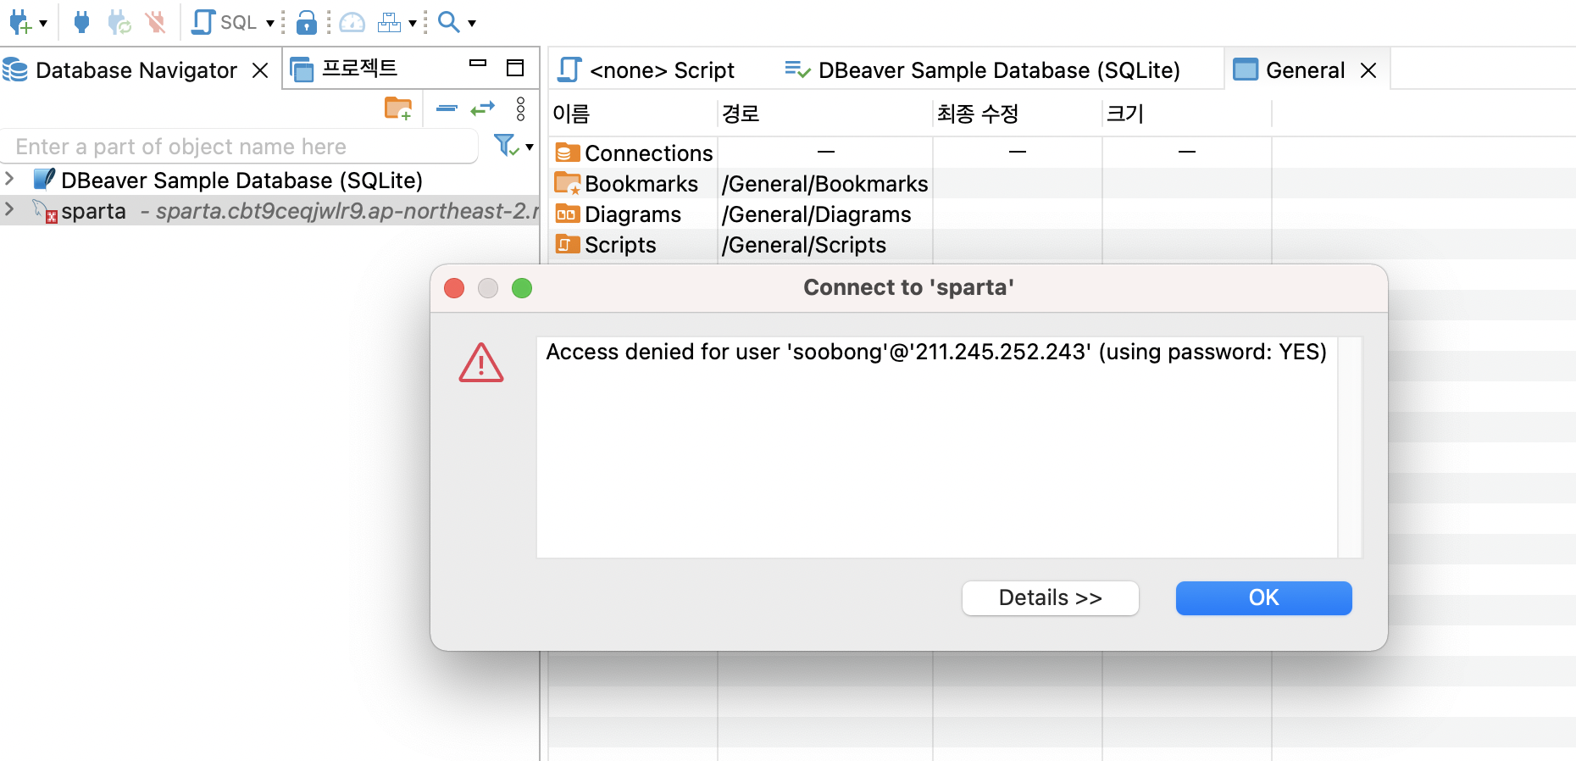Click the green zoom button on dialog
The image size is (1576, 761).
pos(522,288)
